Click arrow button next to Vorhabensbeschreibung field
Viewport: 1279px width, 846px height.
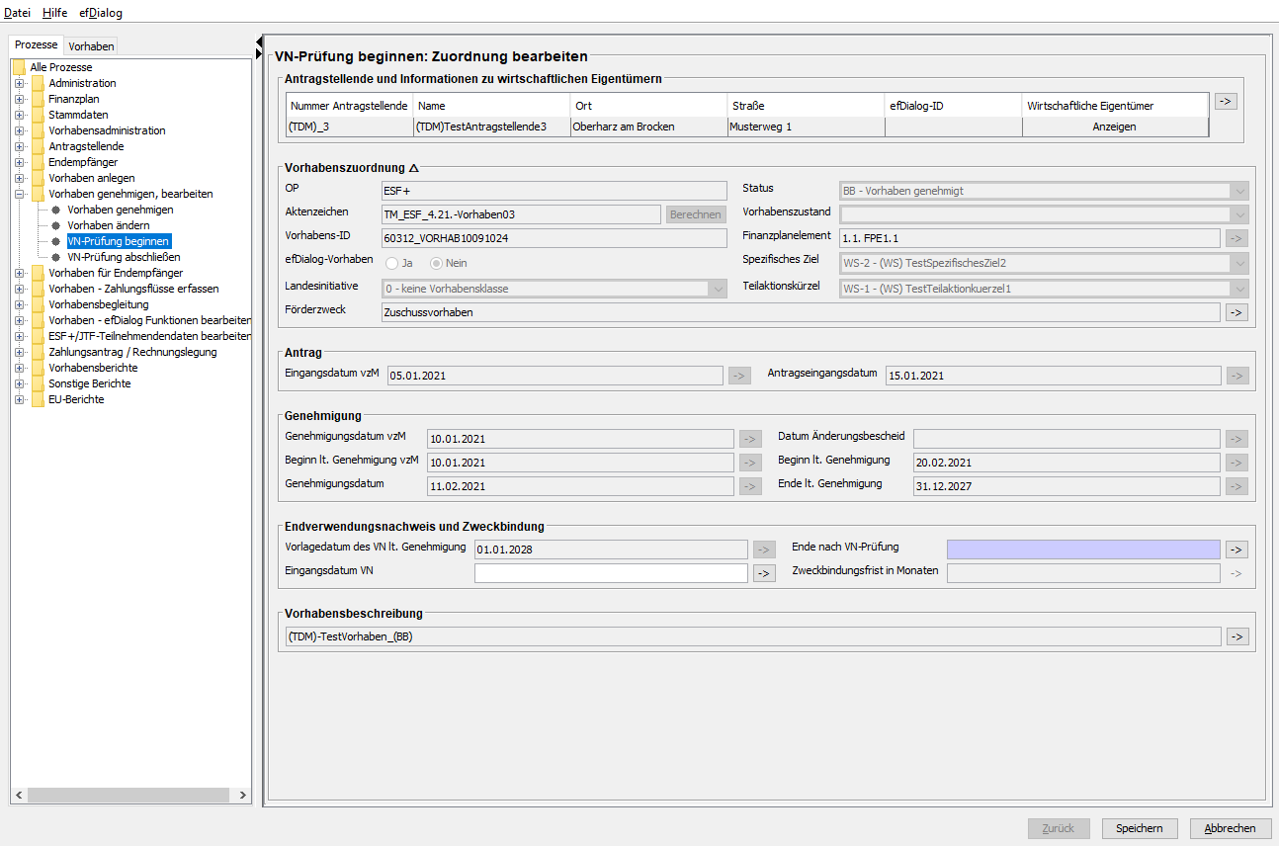[x=1236, y=636]
